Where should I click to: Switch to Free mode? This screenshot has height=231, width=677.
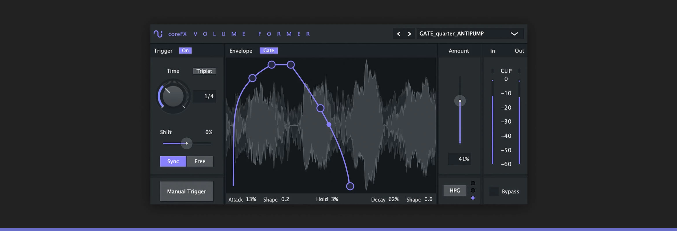pyautogui.click(x=200, y=161)
